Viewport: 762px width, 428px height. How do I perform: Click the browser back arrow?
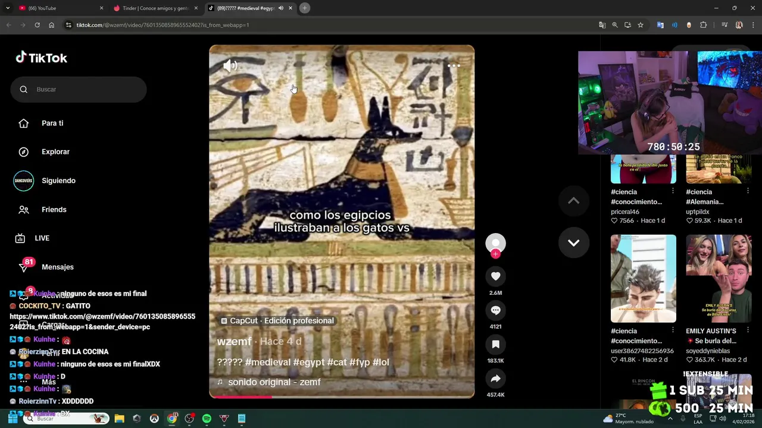[8, 25]
